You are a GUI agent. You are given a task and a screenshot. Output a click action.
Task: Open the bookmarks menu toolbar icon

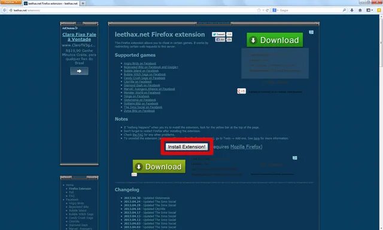coord(369,10)
